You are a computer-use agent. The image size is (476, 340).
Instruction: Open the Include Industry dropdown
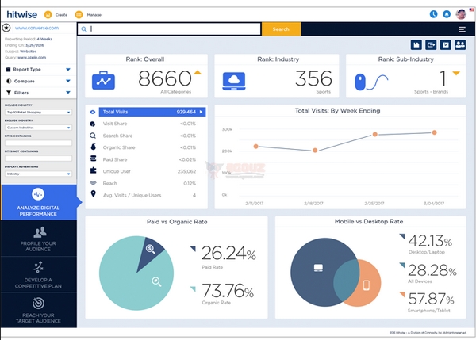click(38, 113)
